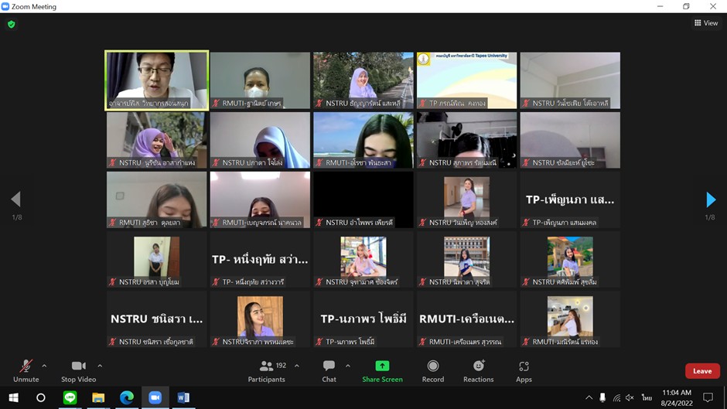Open the Reactions menu
This screenshot has width=727, height=409.
click(478, 370)
